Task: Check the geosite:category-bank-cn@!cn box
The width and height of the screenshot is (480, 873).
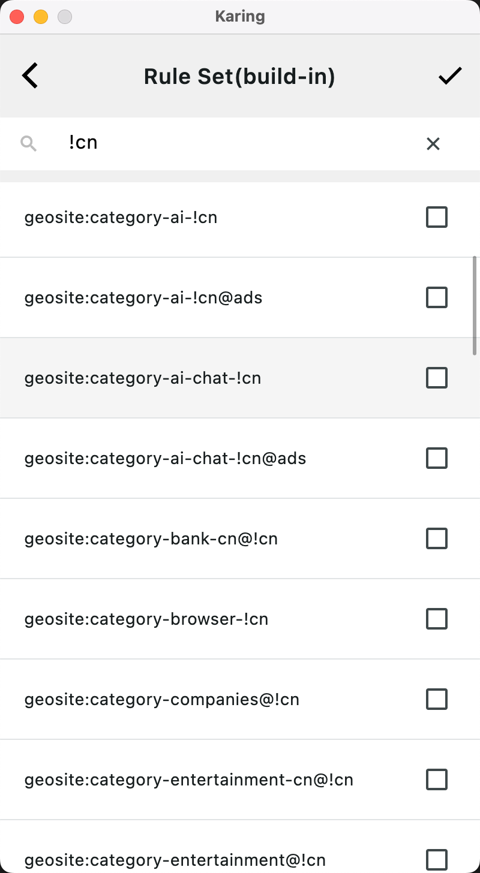Action: coord(437,538)
